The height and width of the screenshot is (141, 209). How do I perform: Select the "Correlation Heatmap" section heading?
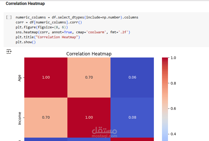click(x=25, y=4)
